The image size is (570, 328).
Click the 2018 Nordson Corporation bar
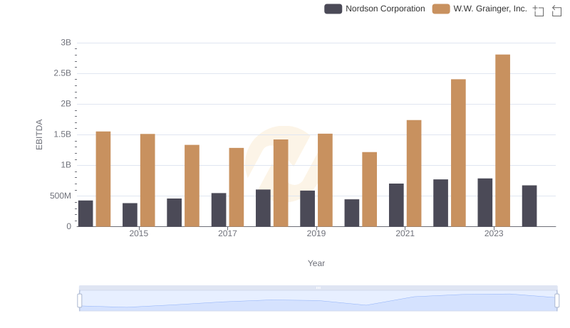[x=263, y=208]
